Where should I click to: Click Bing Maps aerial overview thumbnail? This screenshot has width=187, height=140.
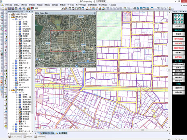coord(65,41)
